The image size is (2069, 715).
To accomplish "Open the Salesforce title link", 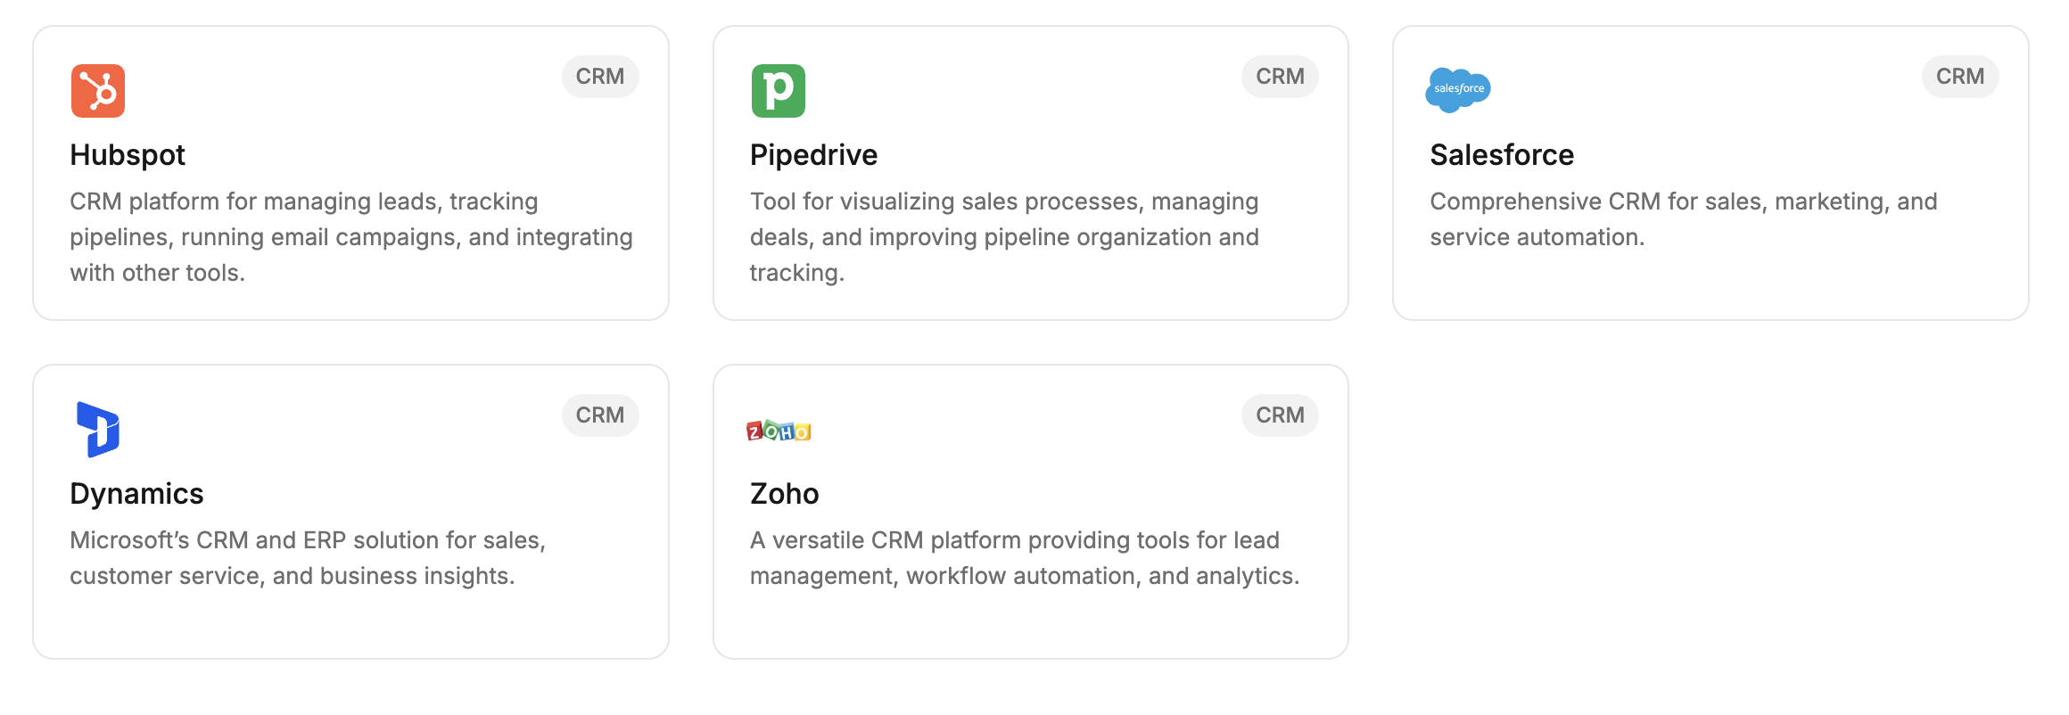I will pyautogui.click(x=1501, y=155).
